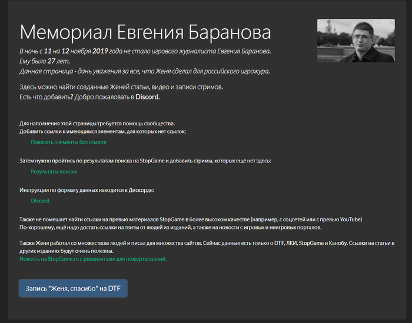The height and width of the screenshot is (323, 412).
Task: Click the bold date number "11"
Action: pos(48,52)
